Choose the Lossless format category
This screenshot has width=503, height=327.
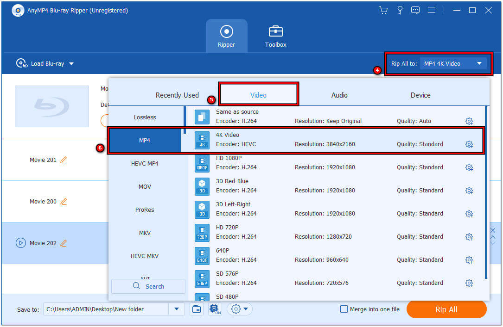pos(145,117)
